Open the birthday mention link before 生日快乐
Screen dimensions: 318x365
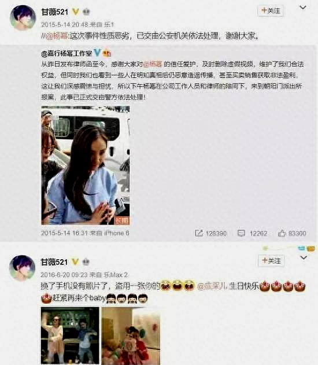point(212,286)
